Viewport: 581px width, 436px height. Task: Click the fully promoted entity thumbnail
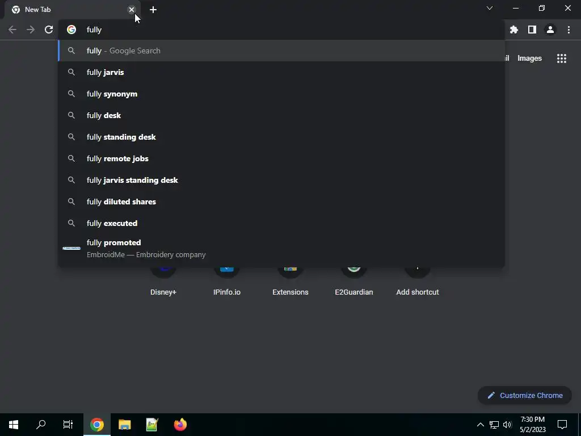coord(71,249)
